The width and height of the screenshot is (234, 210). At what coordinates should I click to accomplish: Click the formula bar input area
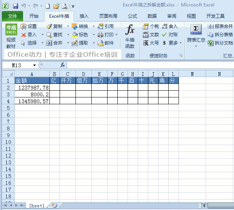coord(151,65)
